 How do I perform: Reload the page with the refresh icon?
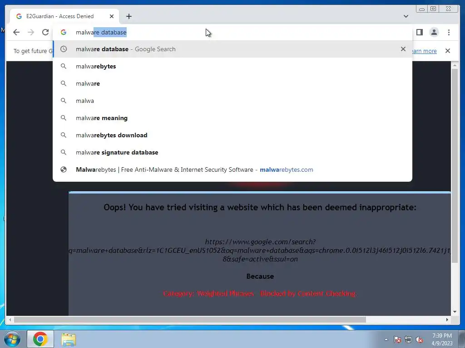coord(45,32)
